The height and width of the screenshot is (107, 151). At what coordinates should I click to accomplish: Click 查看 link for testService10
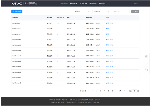[107, 72]
